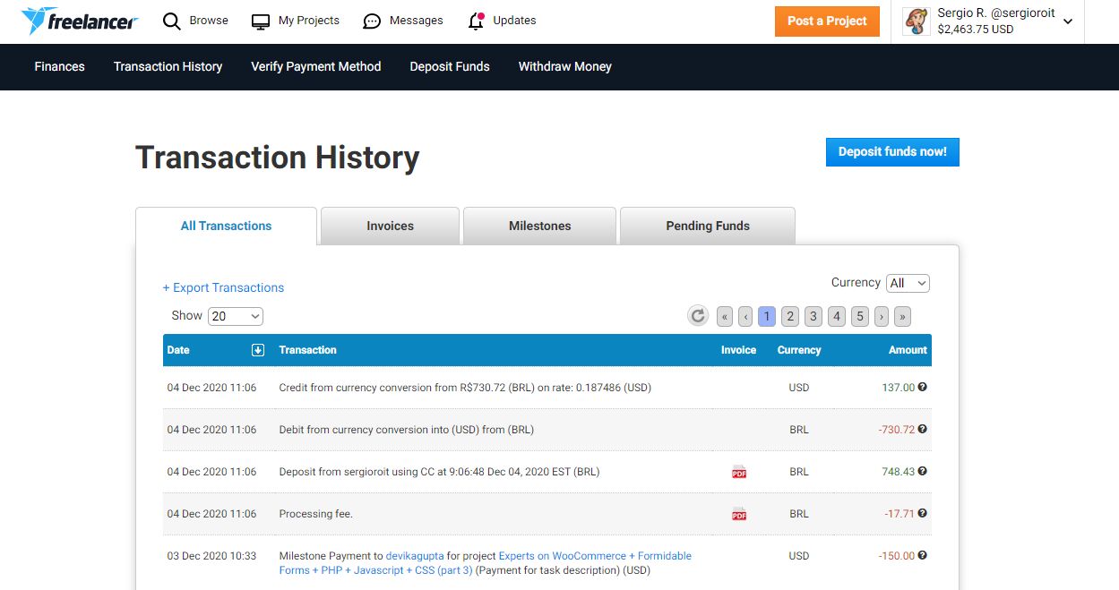Viewport: 1119px width, 590px height.
Task: Click Deposit funds now! button
Action: 892,152
